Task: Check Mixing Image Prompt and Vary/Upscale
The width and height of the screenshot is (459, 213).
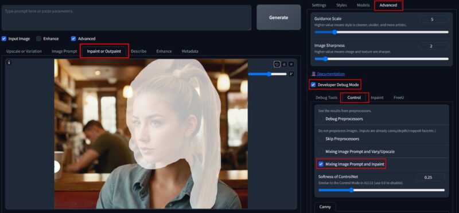Action: coord(321,152)
